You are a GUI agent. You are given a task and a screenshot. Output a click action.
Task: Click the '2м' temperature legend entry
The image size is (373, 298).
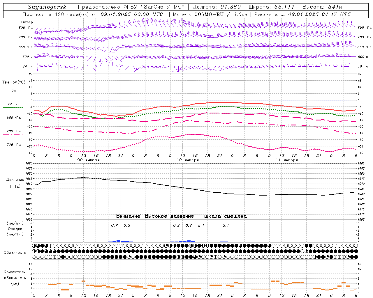pyautogui.click(x=14, y=91)
